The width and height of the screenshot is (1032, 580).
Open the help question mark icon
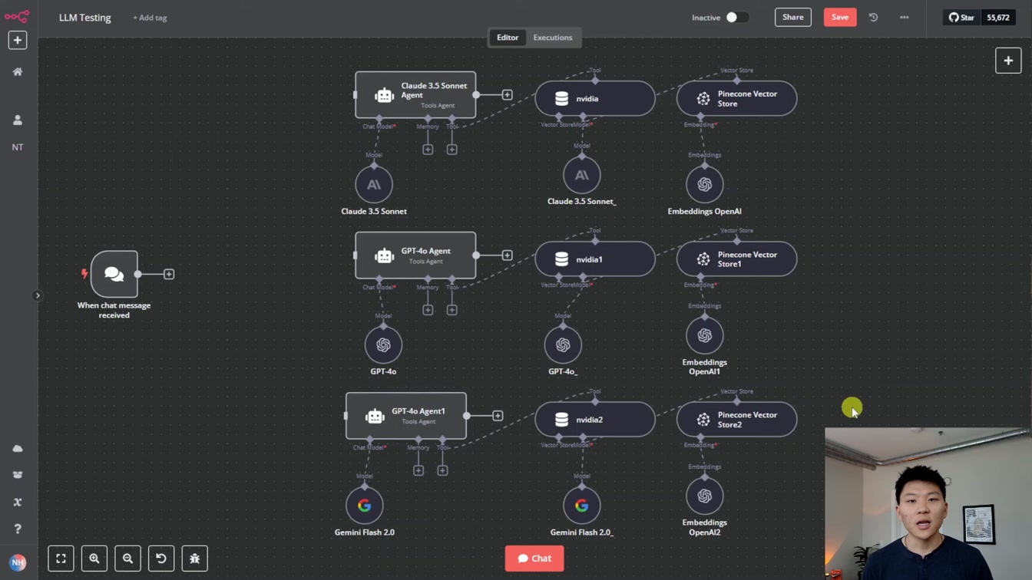(x=18, y=529)
